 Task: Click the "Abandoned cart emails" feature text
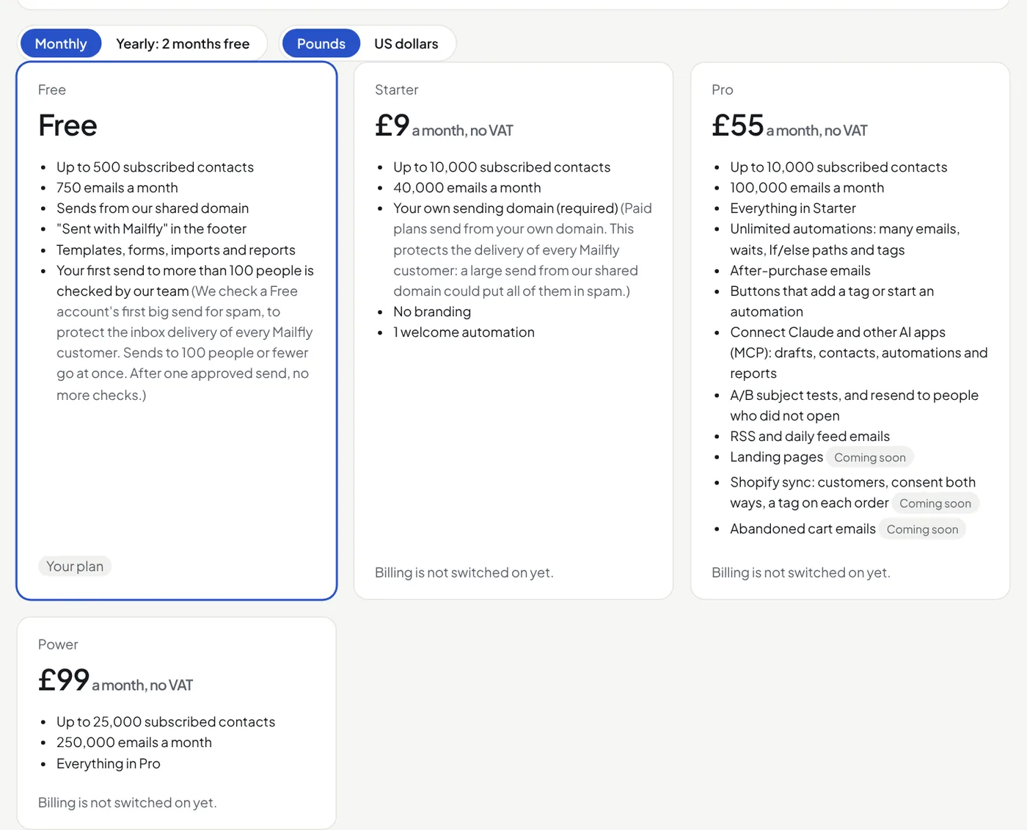coord(803,529)
